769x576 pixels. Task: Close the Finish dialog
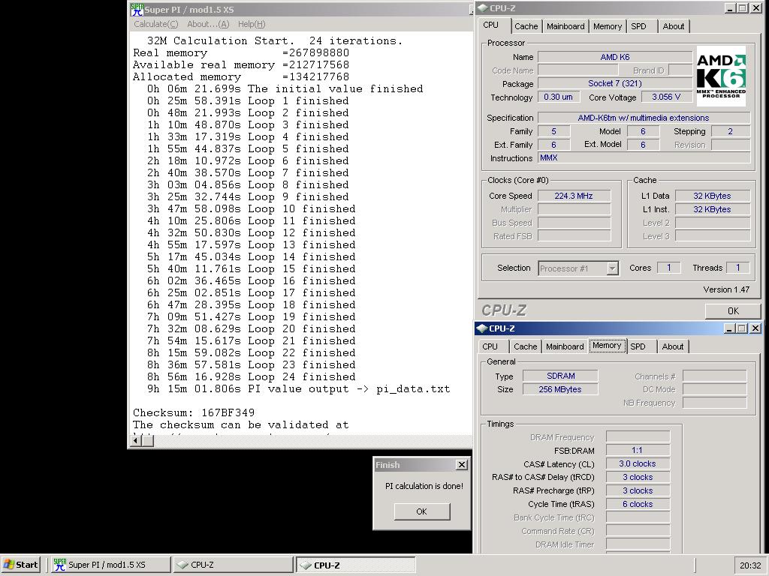pos(462,465)
